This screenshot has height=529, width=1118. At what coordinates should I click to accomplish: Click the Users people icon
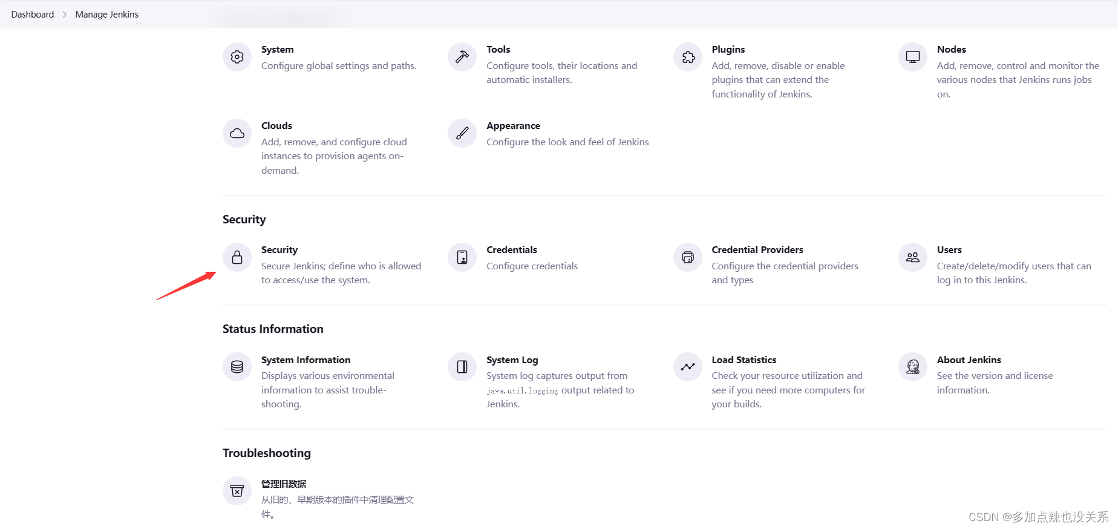tap(913, 257)
